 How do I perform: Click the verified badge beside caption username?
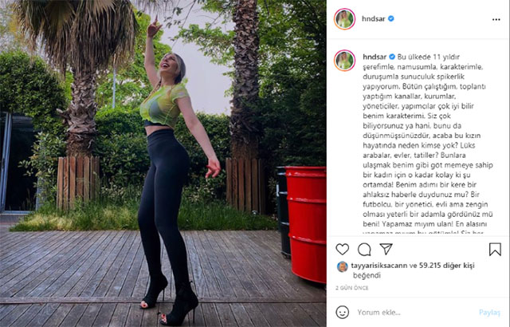pos(392,57)
